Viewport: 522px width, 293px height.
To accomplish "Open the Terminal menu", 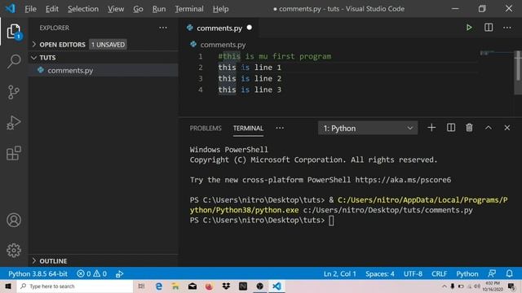I will point(189,9).
